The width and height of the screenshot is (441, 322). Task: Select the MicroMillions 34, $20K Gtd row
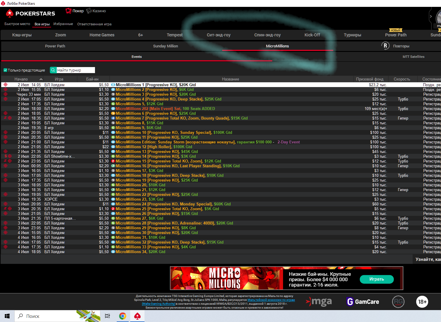(x=221, y=252)
